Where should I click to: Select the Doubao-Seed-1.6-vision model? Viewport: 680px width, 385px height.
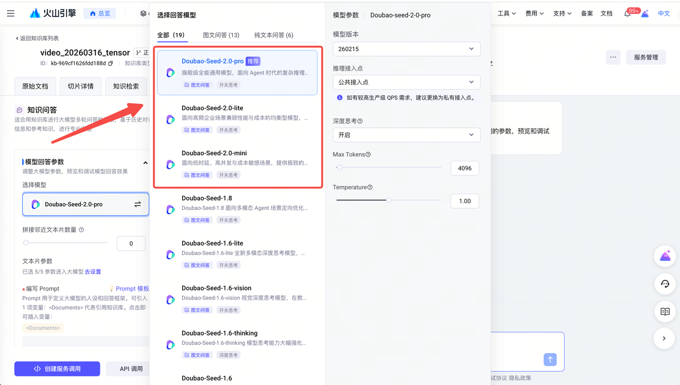(239, 300)
